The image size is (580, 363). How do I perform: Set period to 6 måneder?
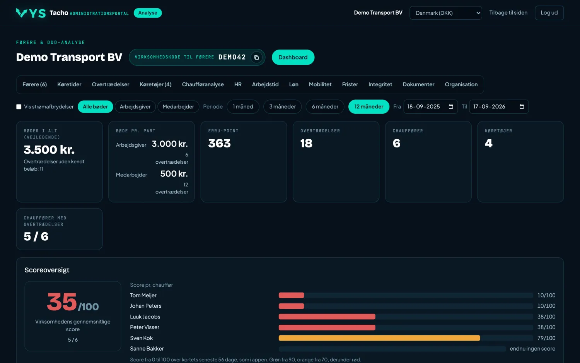325,107
